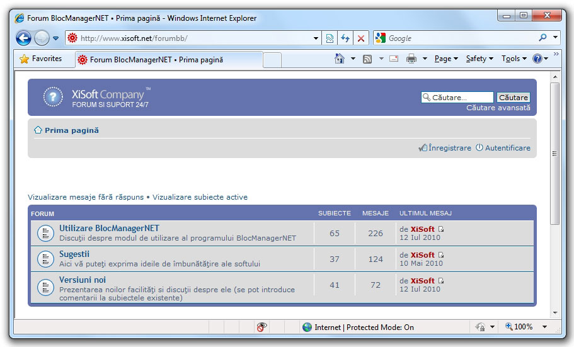The height and width of the screenshot is (347, 574).
Task: Click the RSS feeds icon
Action: coord(367,59)
